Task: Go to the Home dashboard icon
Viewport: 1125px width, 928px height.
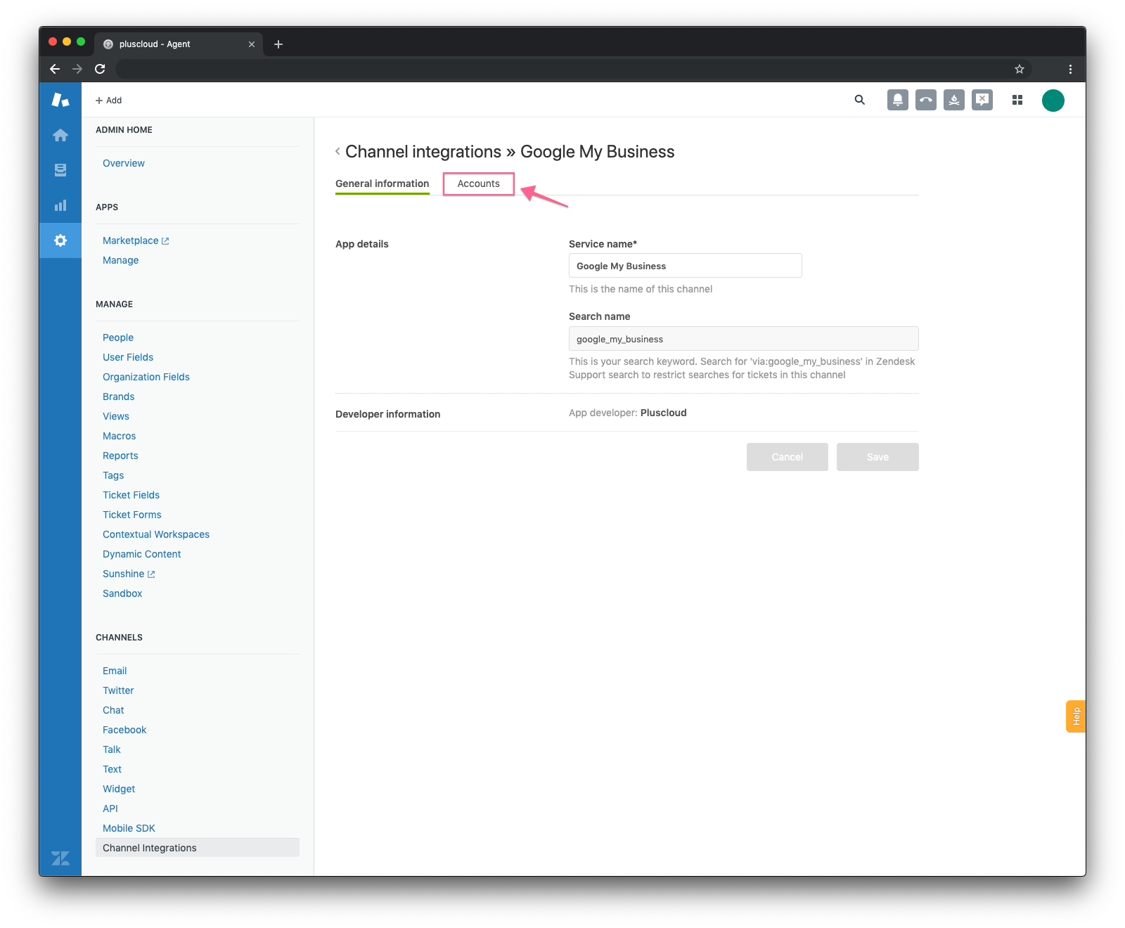Action: point(60,135)
